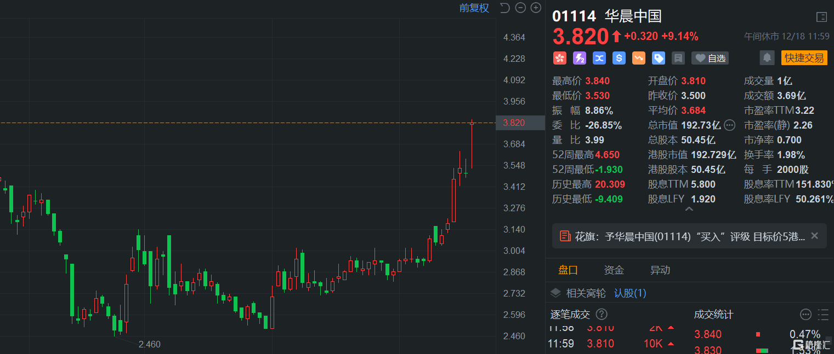Switch to the 资金 tab
The height and width of the screenshot is (354, 834).
click(614, 270)
